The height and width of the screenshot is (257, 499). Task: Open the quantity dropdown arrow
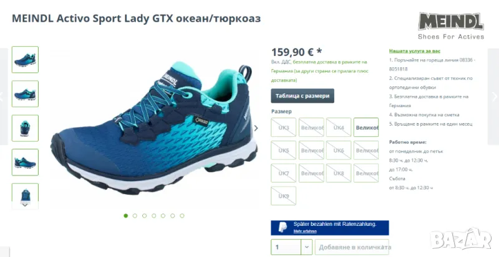point(306,247)
